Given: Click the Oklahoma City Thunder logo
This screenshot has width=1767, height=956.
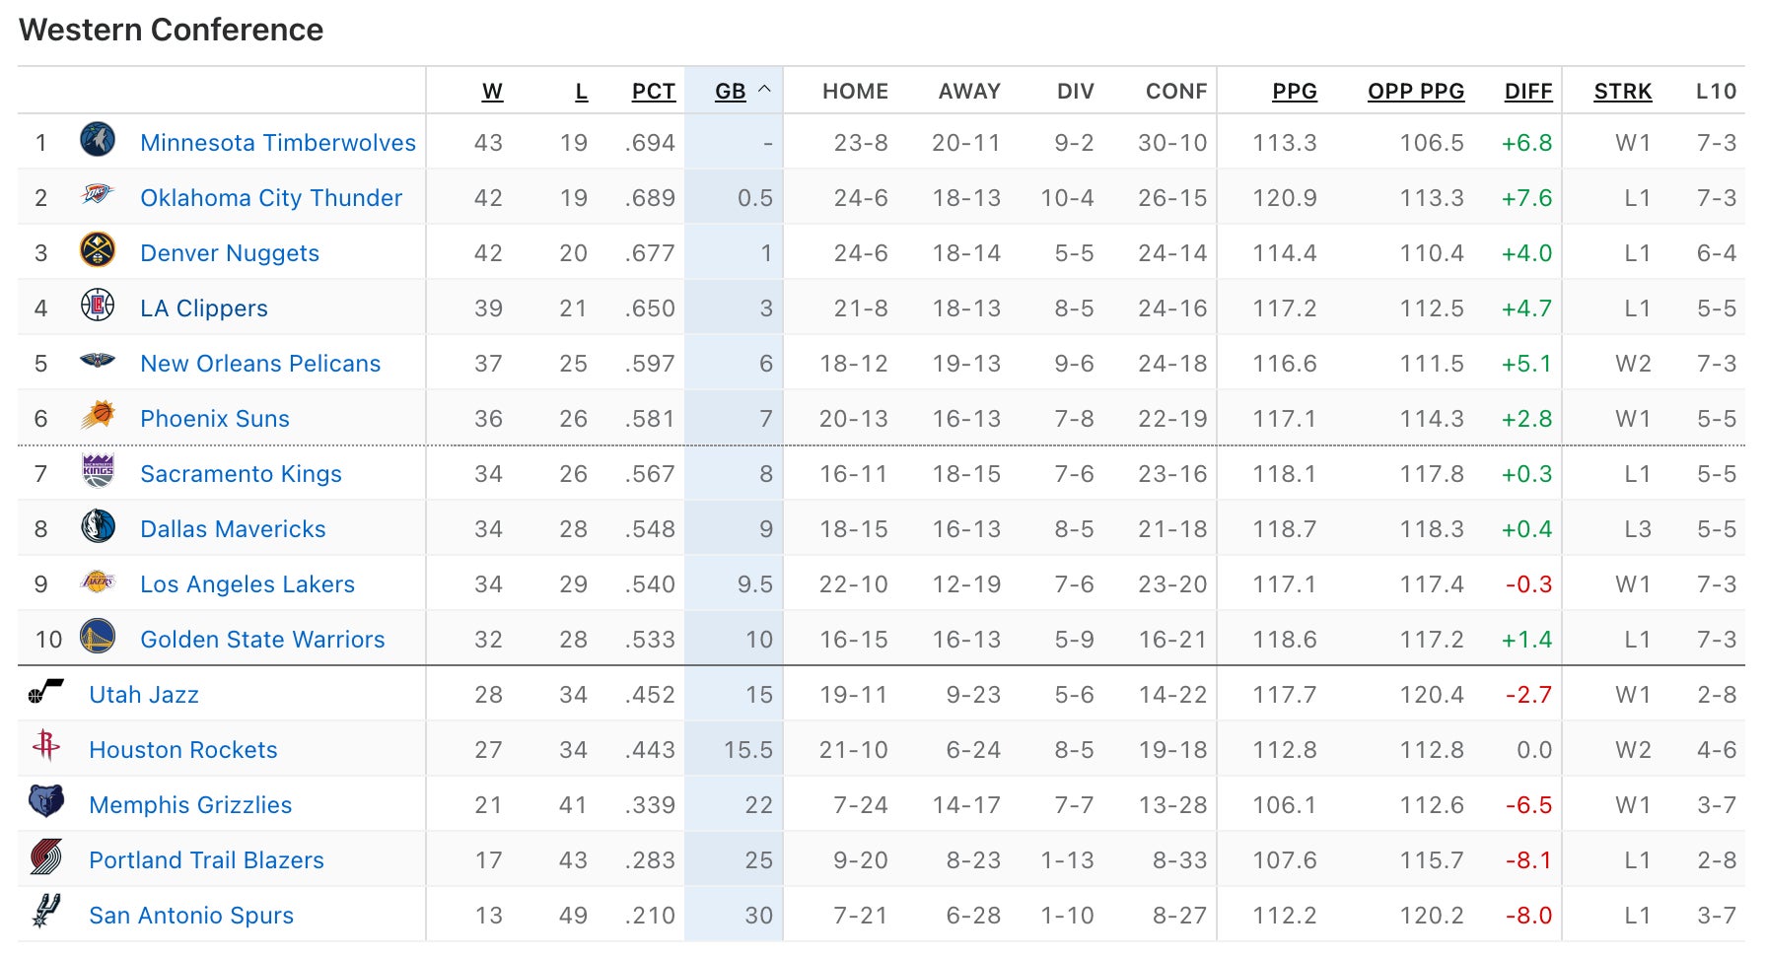Looking at the screenshot, I should [x=98, y=195].
